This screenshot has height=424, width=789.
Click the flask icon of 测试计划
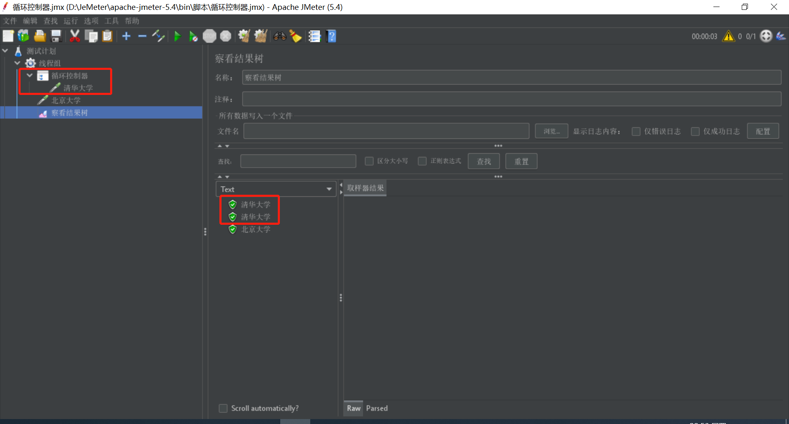tap(18, 51)
